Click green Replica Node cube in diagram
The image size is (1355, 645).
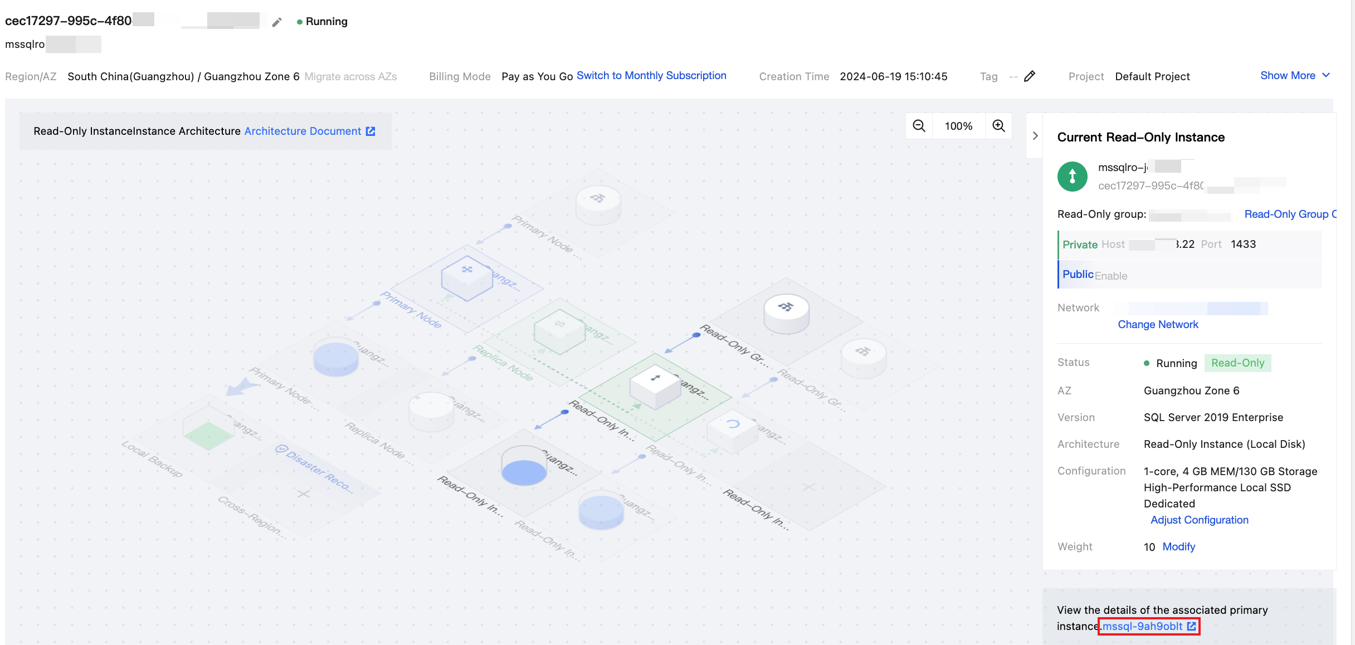point(559,331)
